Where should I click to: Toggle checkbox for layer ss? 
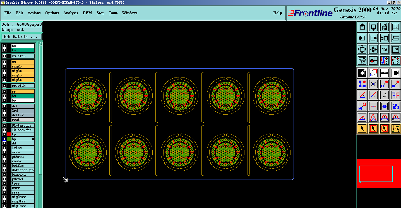(x=4, y=91)
